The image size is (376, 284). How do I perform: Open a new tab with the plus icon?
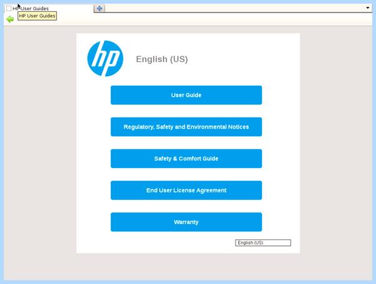click(99, 8)
